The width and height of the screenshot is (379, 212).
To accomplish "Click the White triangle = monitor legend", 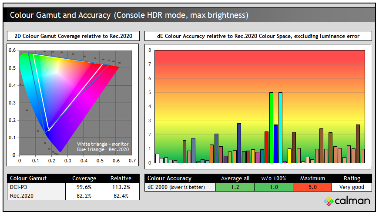I will coord(103,144).
